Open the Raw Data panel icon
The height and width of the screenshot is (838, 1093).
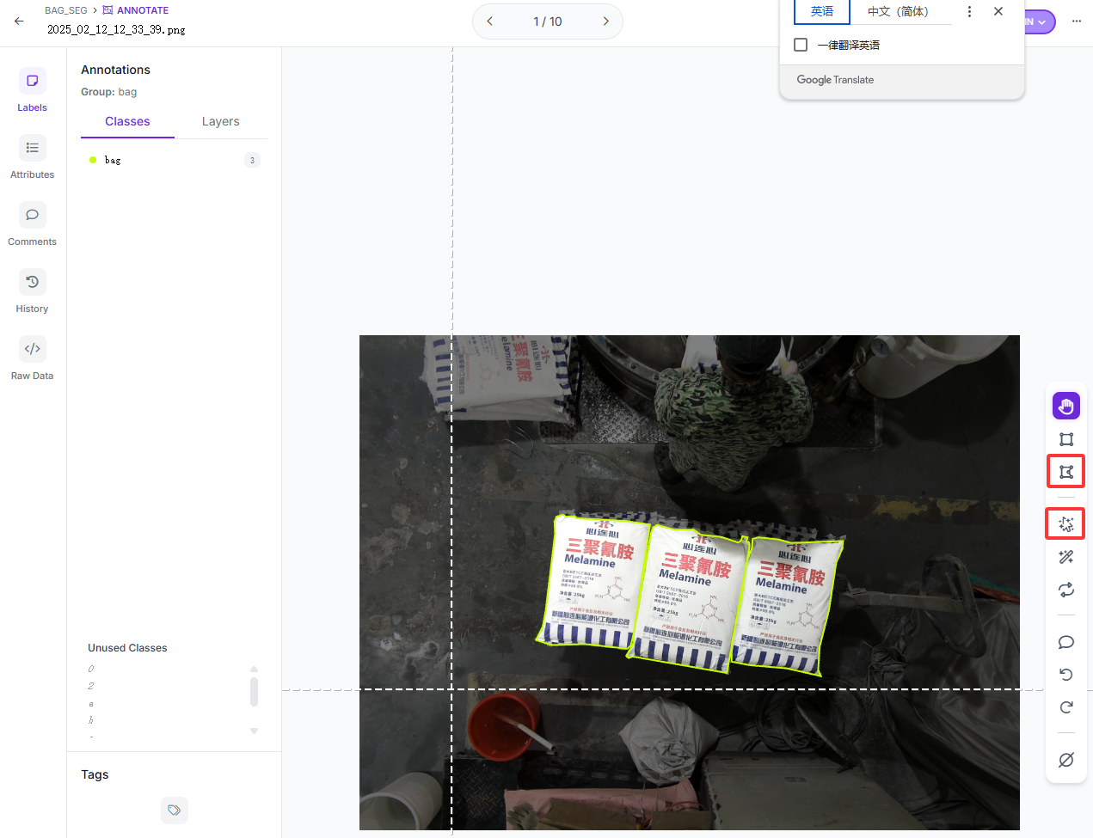click(x=32, y=349)
